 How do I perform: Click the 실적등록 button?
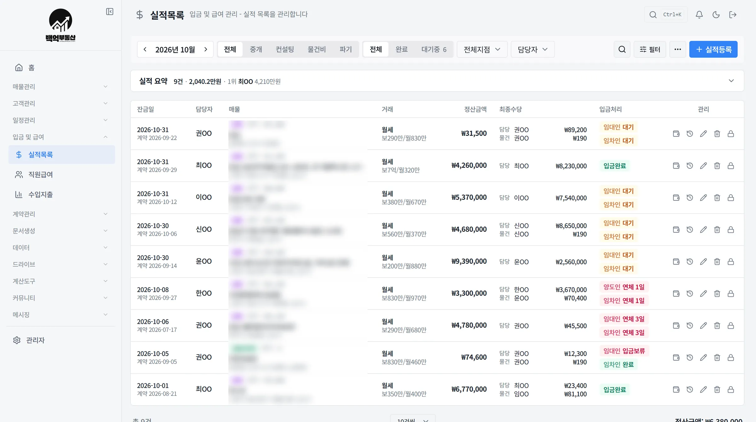713,49
